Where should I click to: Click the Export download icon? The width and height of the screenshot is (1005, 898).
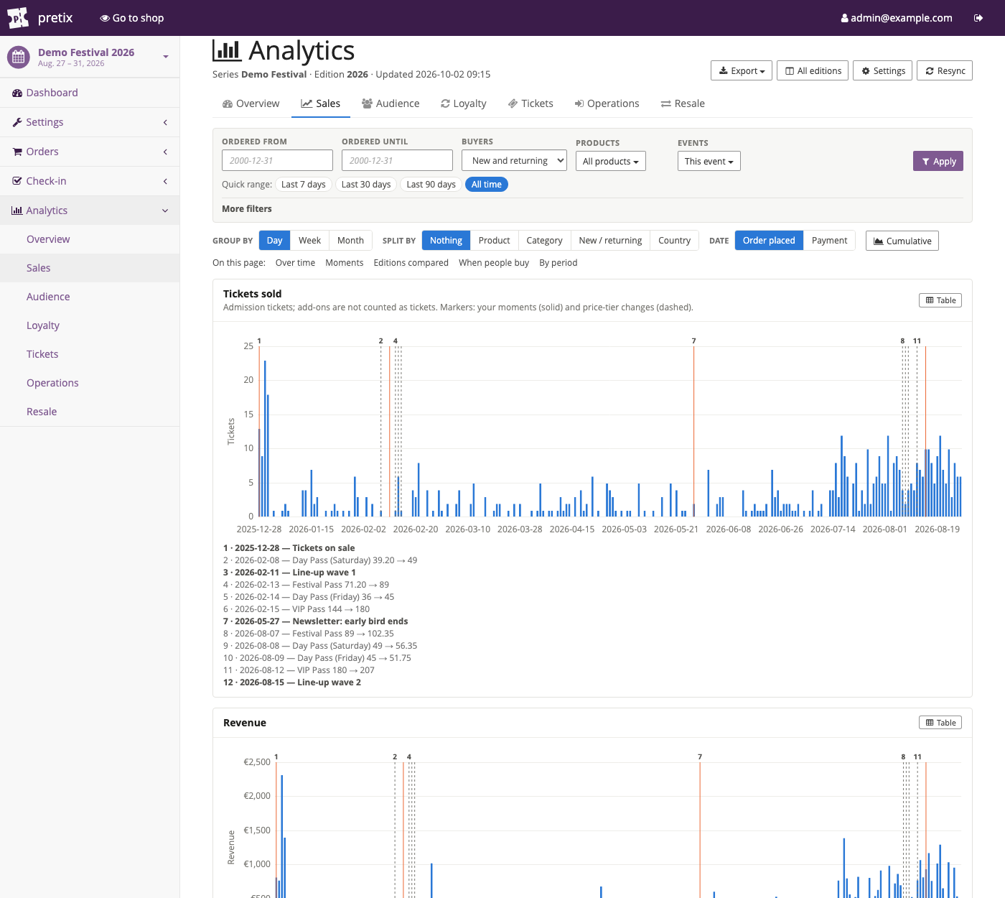click(723, 70)
